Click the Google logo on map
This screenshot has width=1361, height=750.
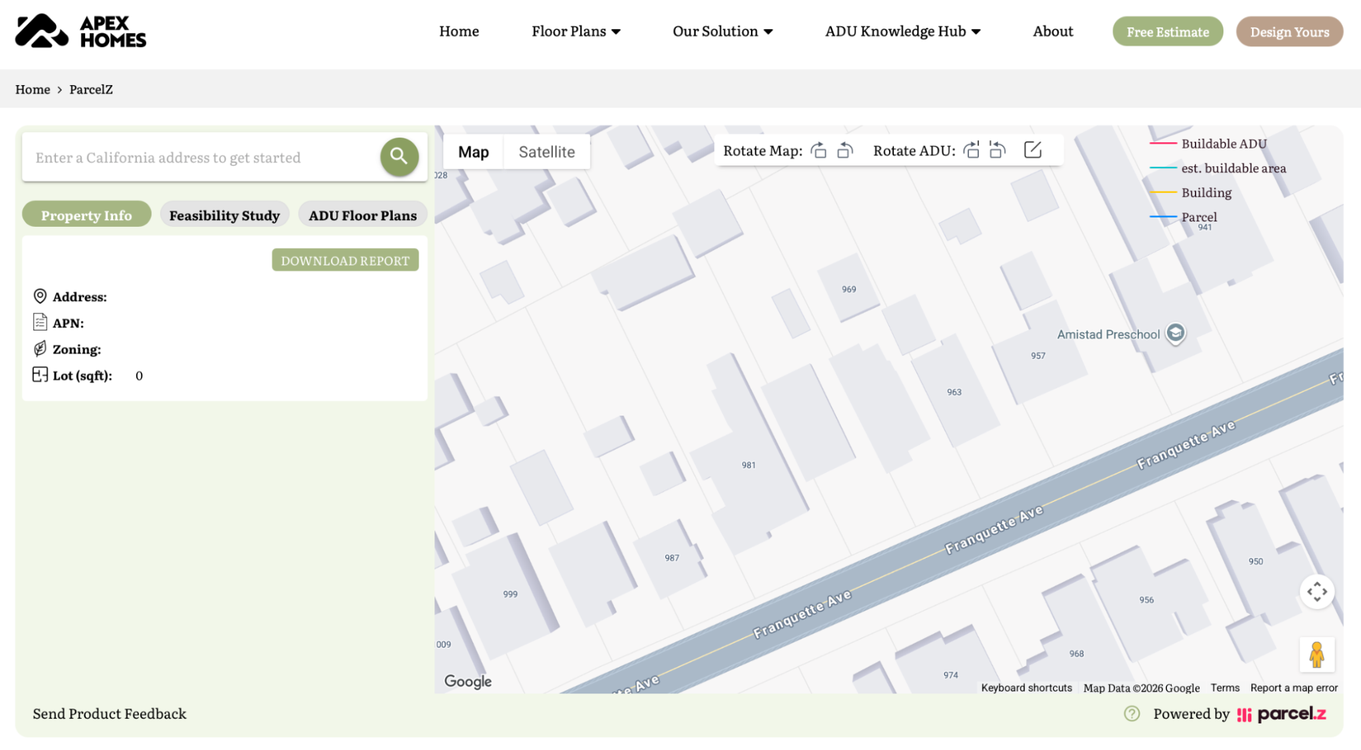tap(468, 681)
